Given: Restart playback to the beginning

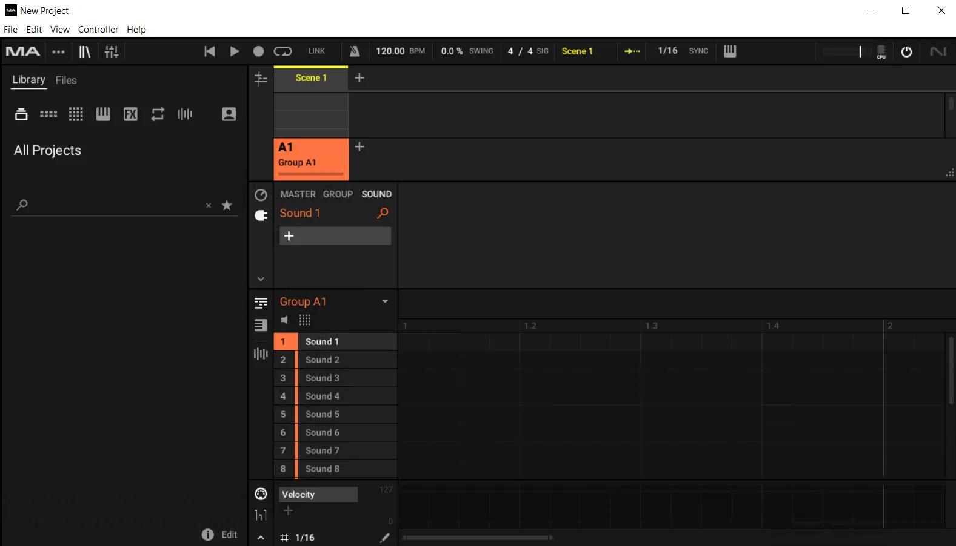Looking at the screenshot, I should pos(209,51).
